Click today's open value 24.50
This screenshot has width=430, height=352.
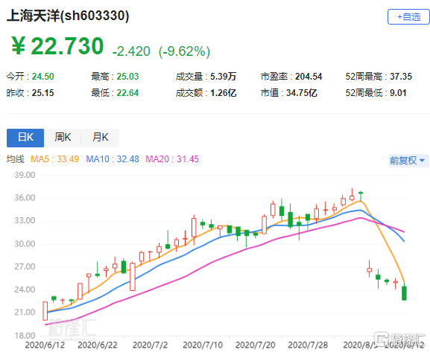coord(42,77)
